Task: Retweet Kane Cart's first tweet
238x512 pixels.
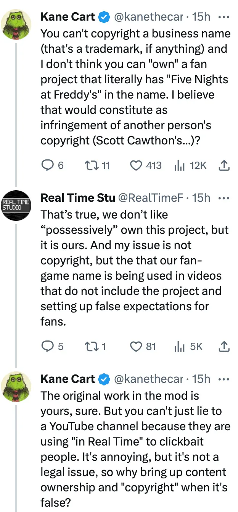Action: (x=91, y=165)
